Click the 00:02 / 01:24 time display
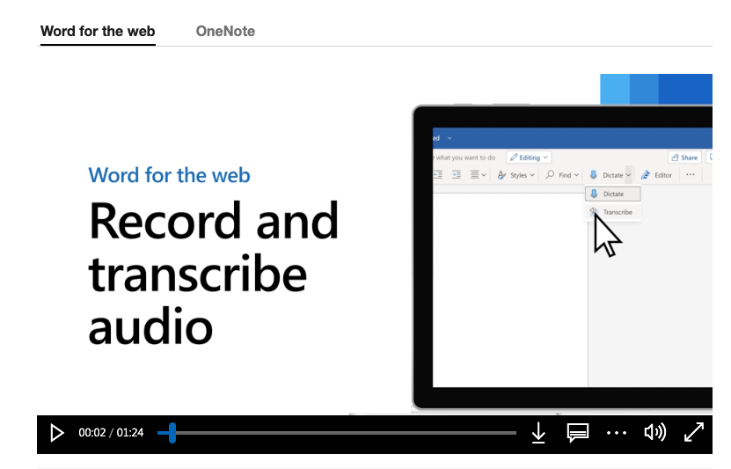Screen dimensions: 731x469 [111, 433]
